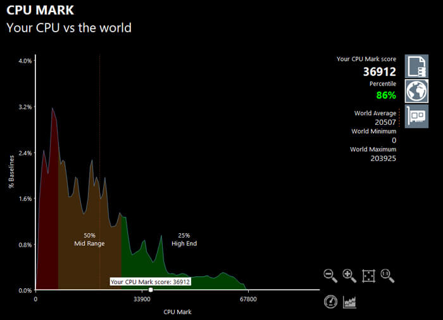443x320 pixels.
Task: Click the 'World Average' label
Action: coord(375,113)
